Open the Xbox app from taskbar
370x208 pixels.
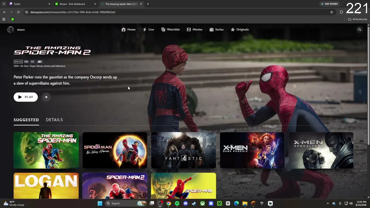[203, 203]
